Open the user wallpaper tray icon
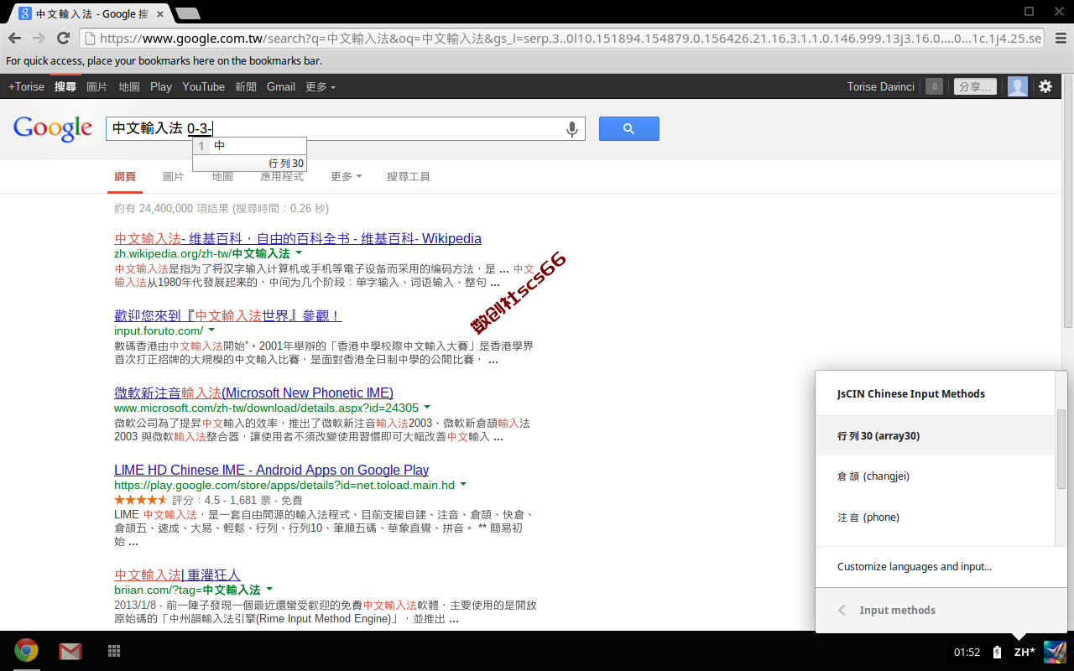 pyautogui.click(x=1055, y=652)
